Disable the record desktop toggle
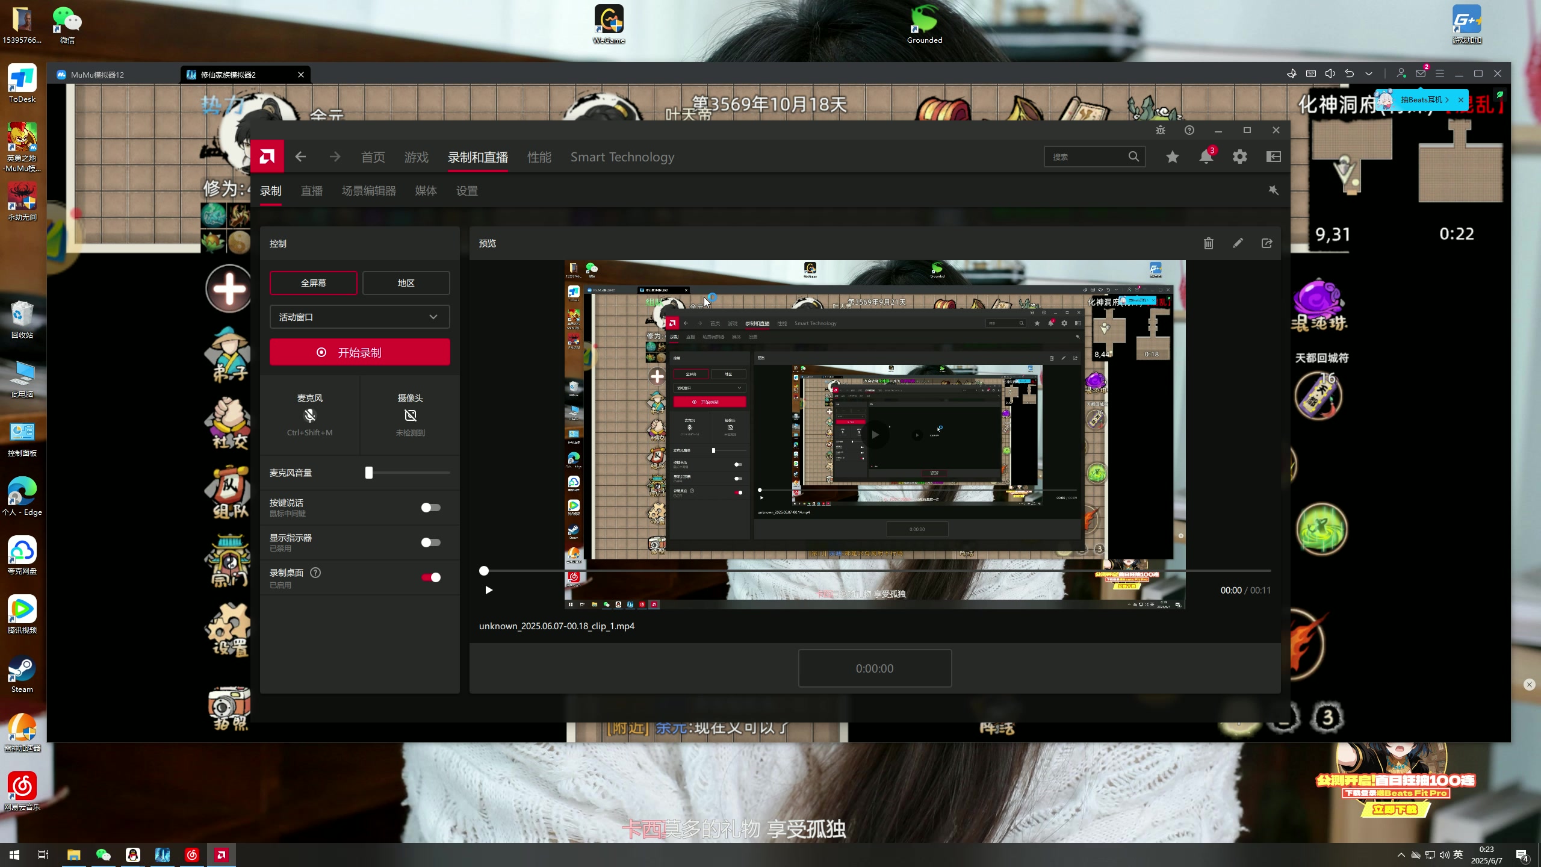 (430, 577)
